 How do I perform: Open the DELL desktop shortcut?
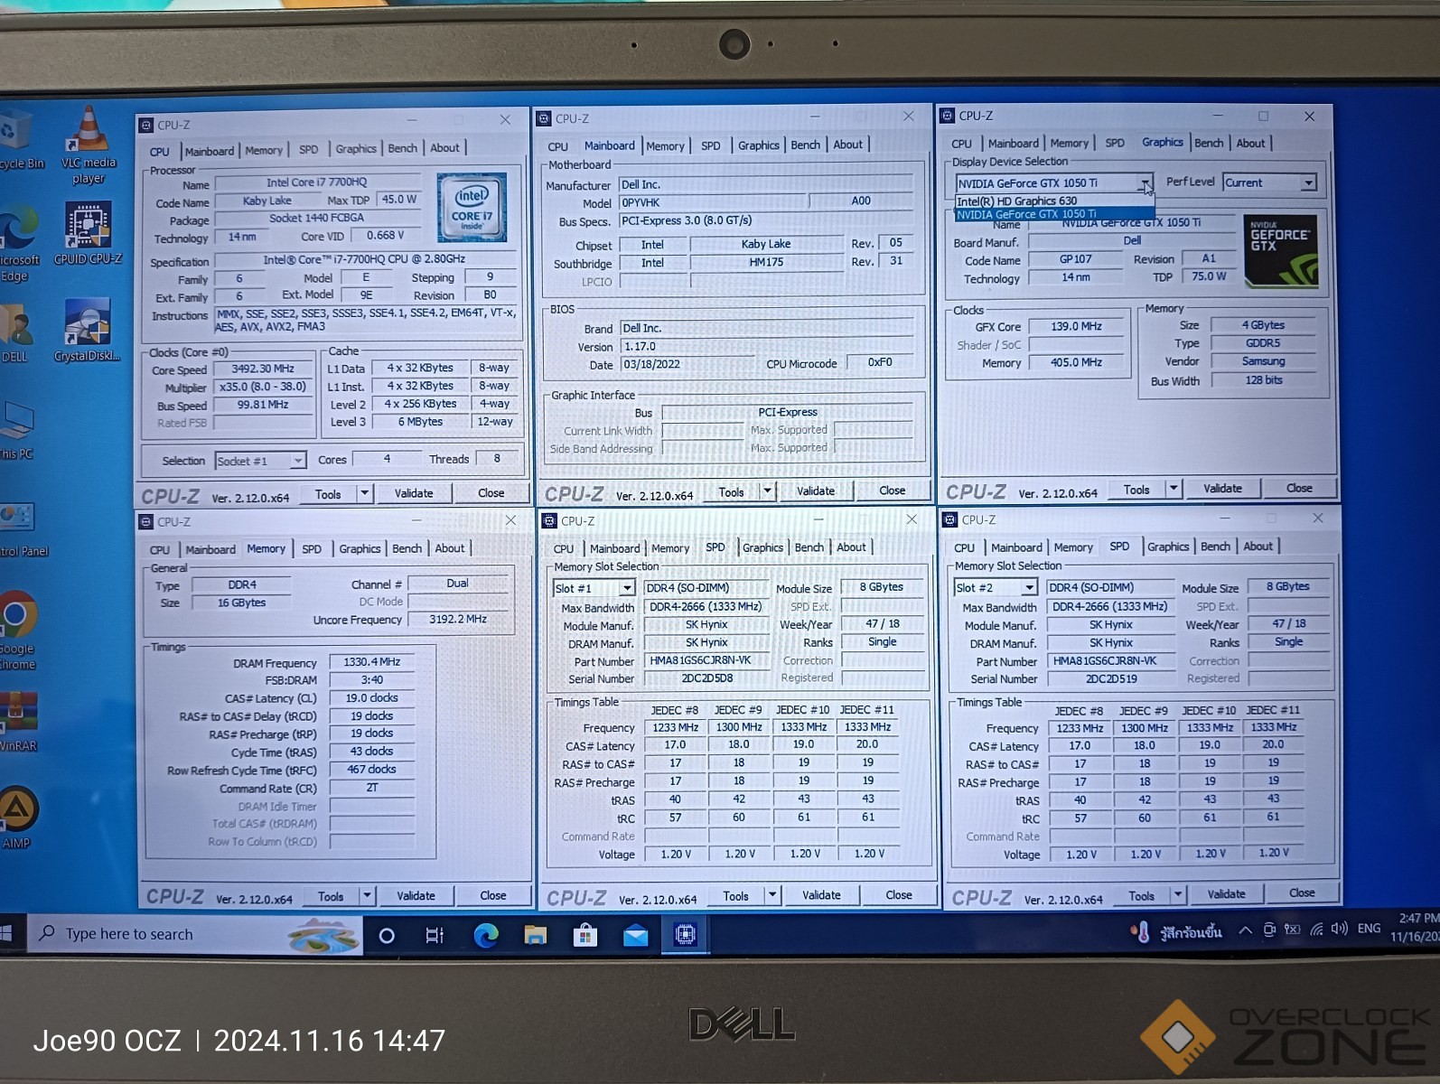(15, 332)
